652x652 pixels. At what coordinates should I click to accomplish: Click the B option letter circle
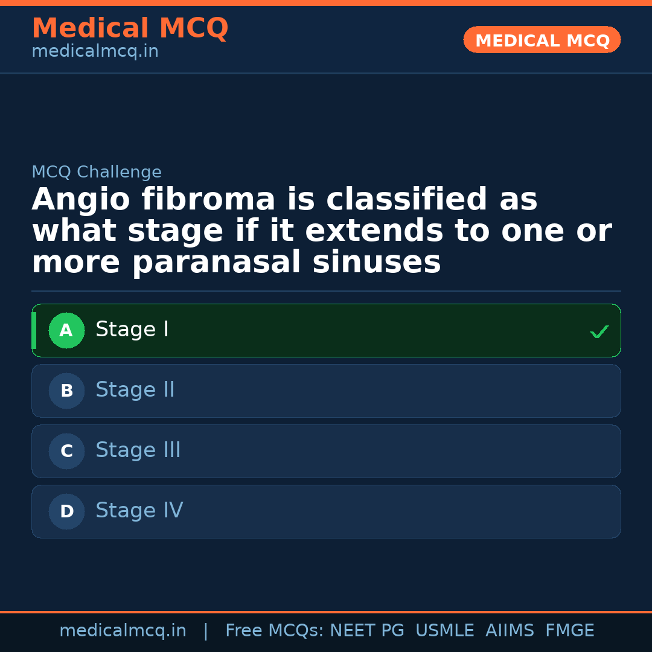point(66,391)
